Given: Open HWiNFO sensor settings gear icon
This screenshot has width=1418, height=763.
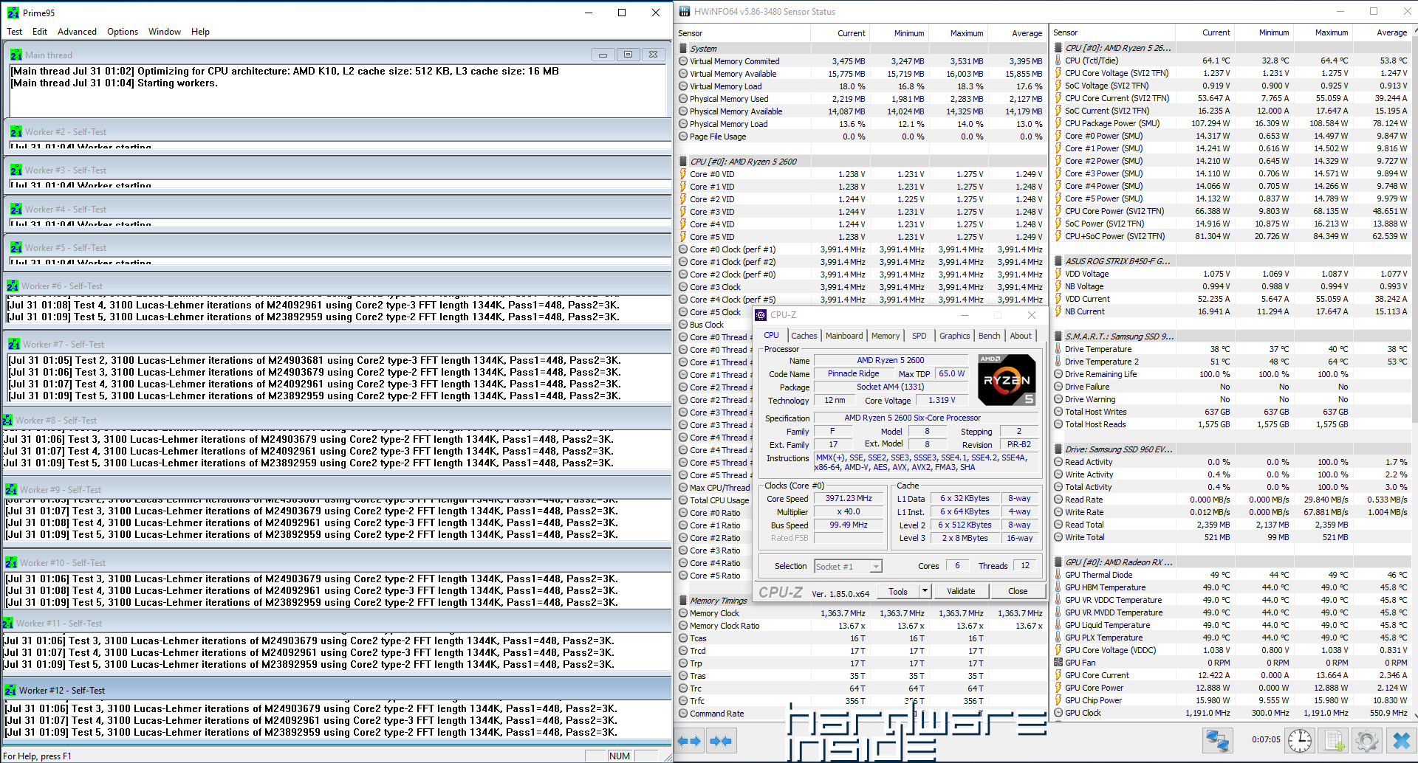Looking at the screenshot, I should [x=1367, y=740].
